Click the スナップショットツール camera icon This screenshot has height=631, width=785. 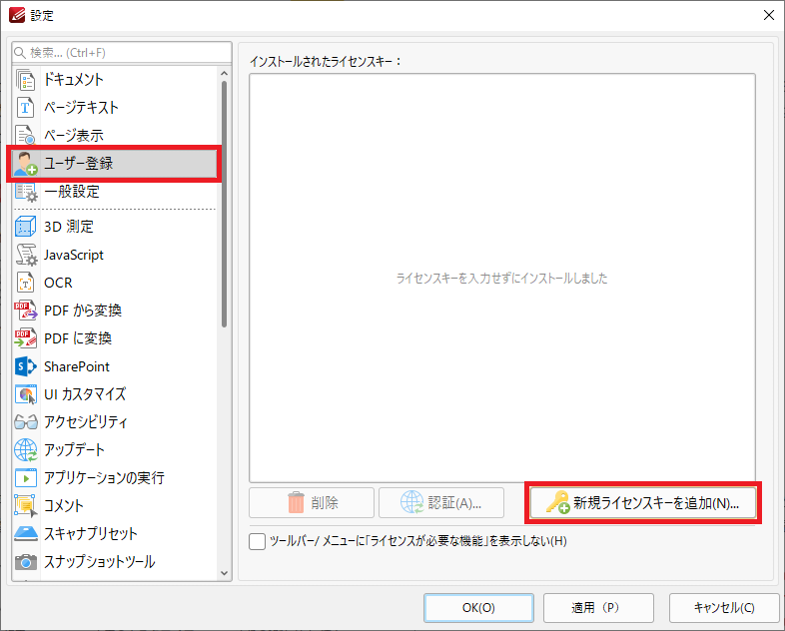pos(26,562)
